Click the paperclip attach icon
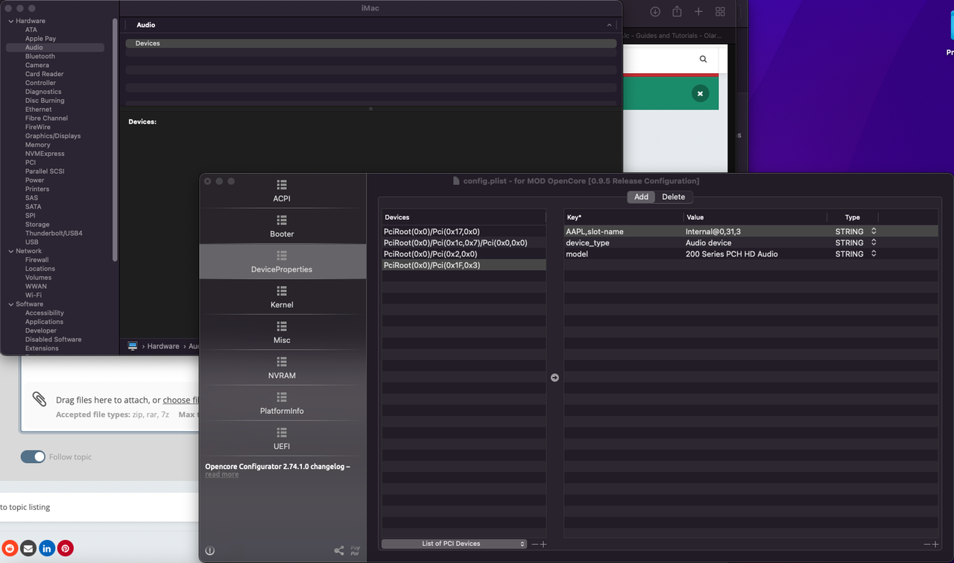The width and height of the screenshot is (954, 563). click(x=40, y=399)
